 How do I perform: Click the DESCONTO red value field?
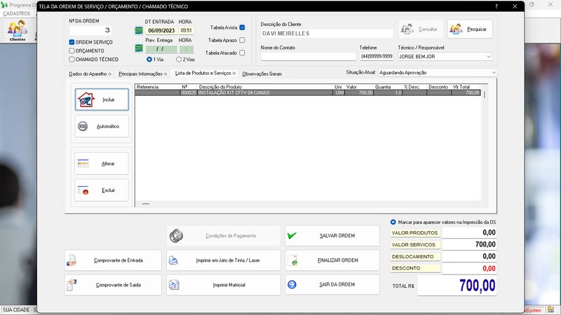(469, 269)
